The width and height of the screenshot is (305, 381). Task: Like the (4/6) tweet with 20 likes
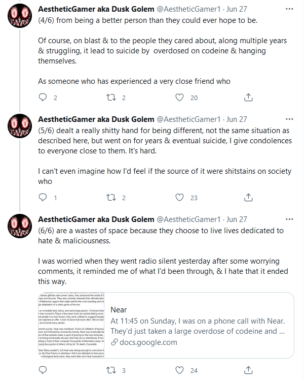click(179, 98)
